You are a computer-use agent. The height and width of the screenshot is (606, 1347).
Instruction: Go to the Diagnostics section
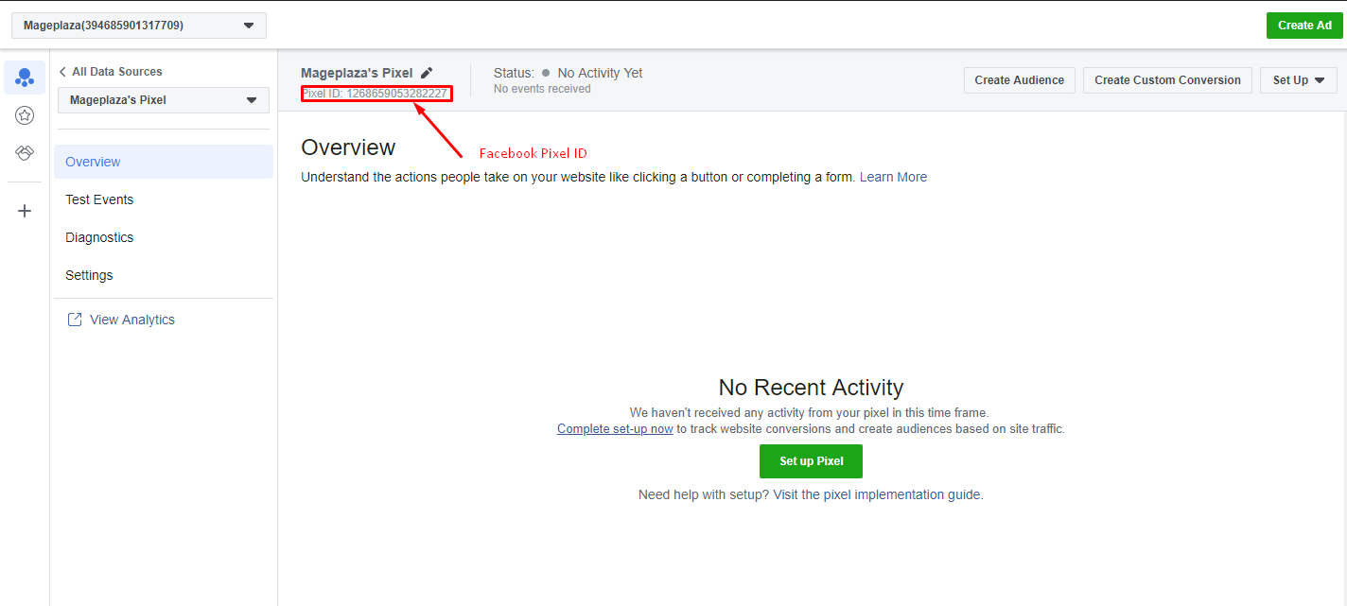(99, 237)
